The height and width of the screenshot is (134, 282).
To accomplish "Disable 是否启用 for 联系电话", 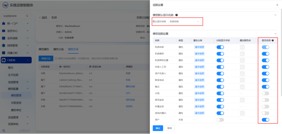I will pos(265,80).
